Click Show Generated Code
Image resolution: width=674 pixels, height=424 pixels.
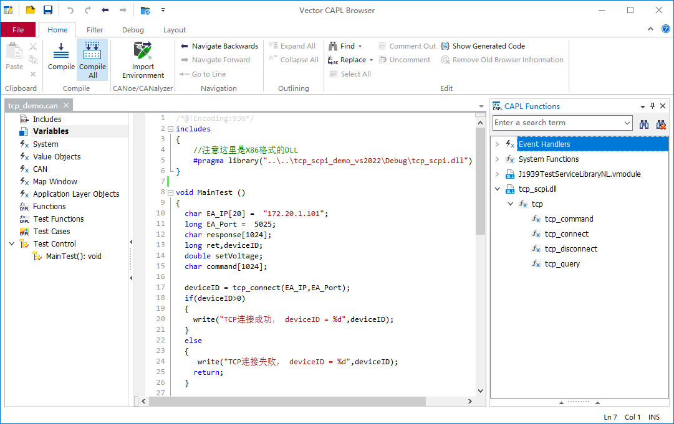coord(483,46)
